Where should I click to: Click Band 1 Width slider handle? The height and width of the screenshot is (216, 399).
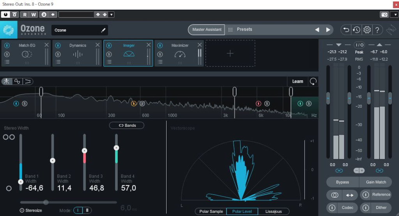[21, 182]
